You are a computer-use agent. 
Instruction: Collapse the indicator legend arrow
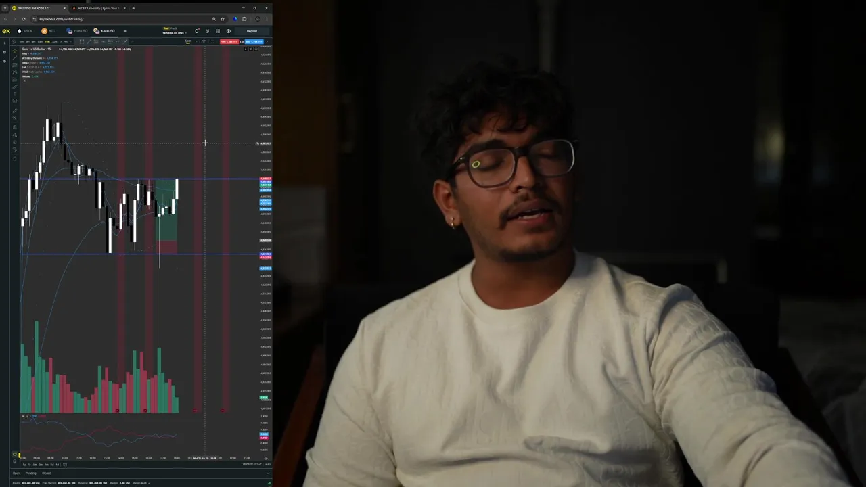24,81
